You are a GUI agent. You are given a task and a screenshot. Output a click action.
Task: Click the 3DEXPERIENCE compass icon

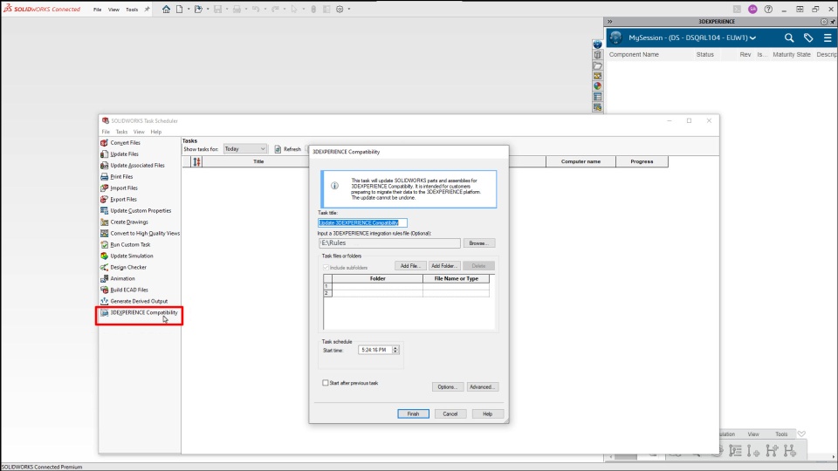click(615, 38)
